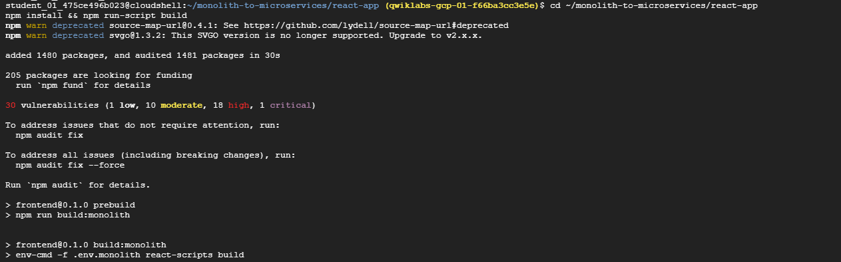Click the plain 'npm audit fix' suggestion line
Screen dimensions: 841x262
pyautogui.click(x=49, y=135)
